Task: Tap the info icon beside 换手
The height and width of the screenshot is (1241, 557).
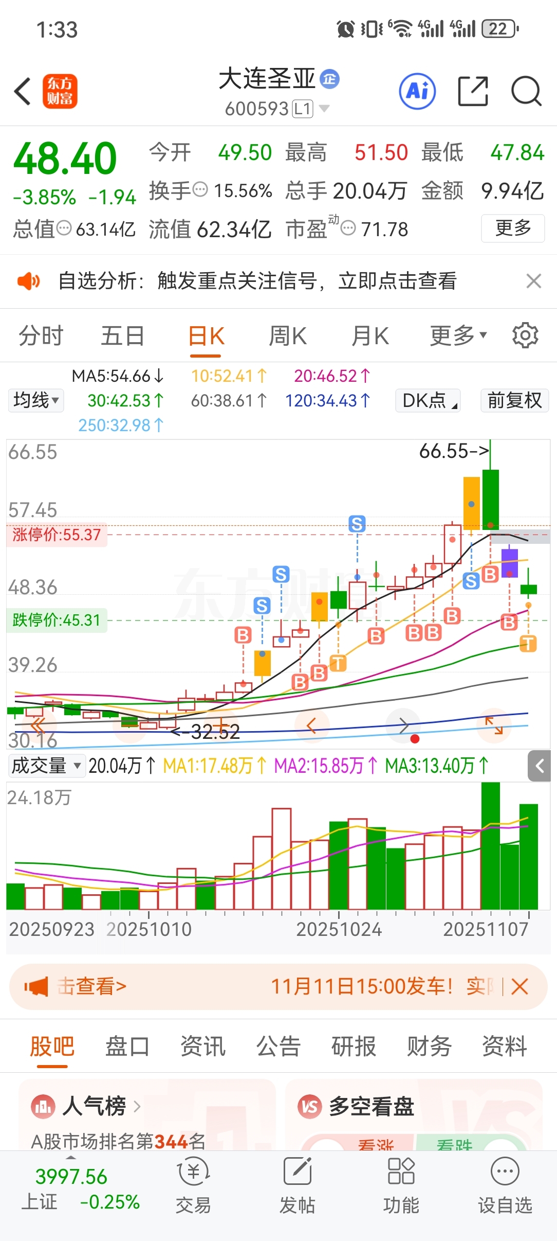Action: point(200,190)
